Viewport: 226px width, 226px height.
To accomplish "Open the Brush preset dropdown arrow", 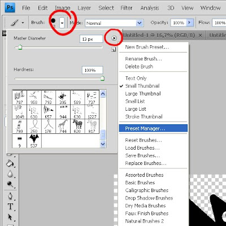I will click(62, 23).
